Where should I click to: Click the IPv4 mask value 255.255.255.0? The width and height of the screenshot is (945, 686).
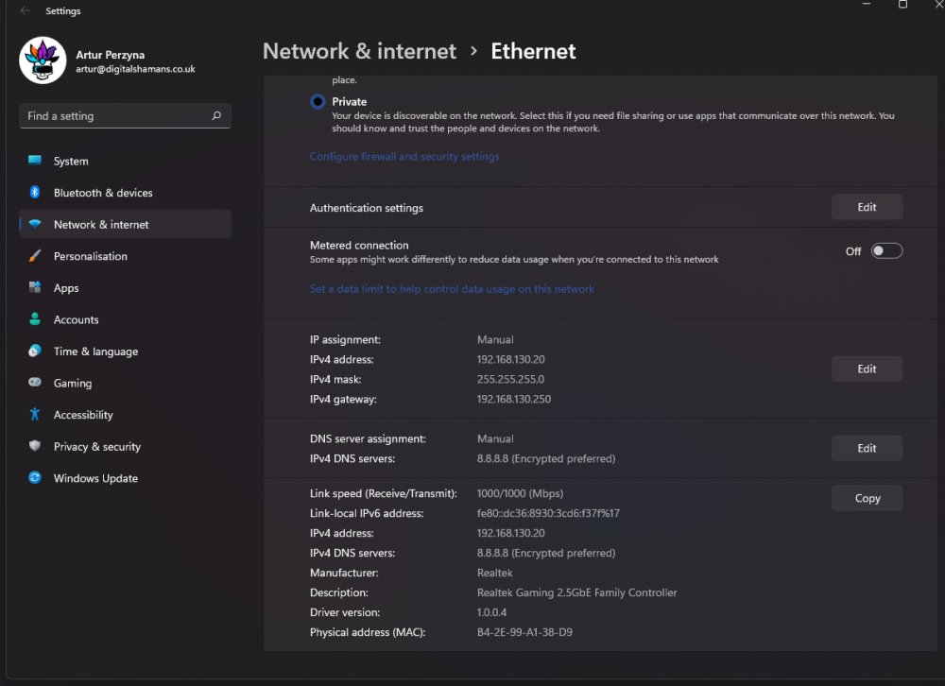(x=510, y=379)
